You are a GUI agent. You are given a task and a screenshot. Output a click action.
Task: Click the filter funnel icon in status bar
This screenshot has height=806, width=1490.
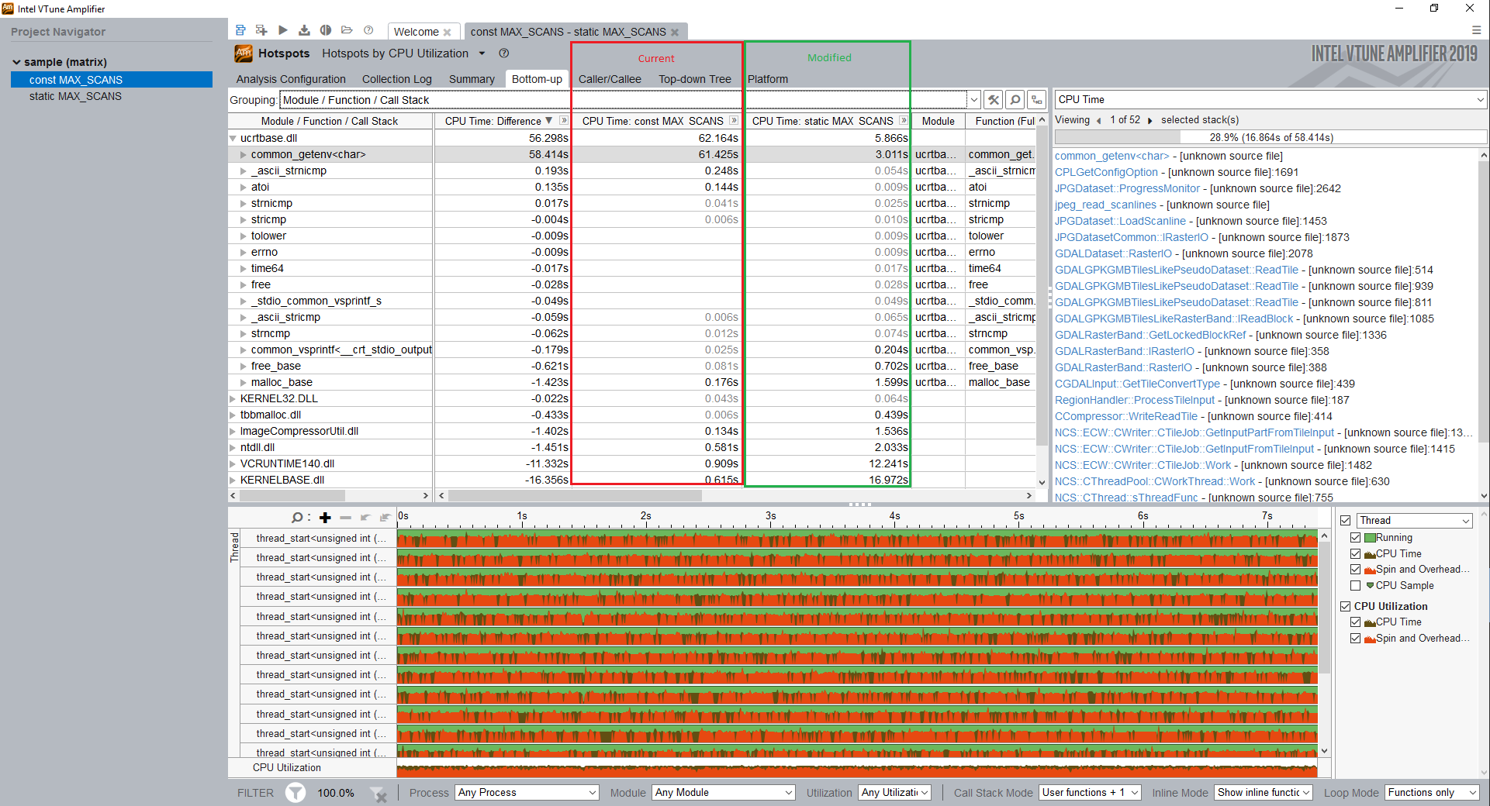click(296, 793)
